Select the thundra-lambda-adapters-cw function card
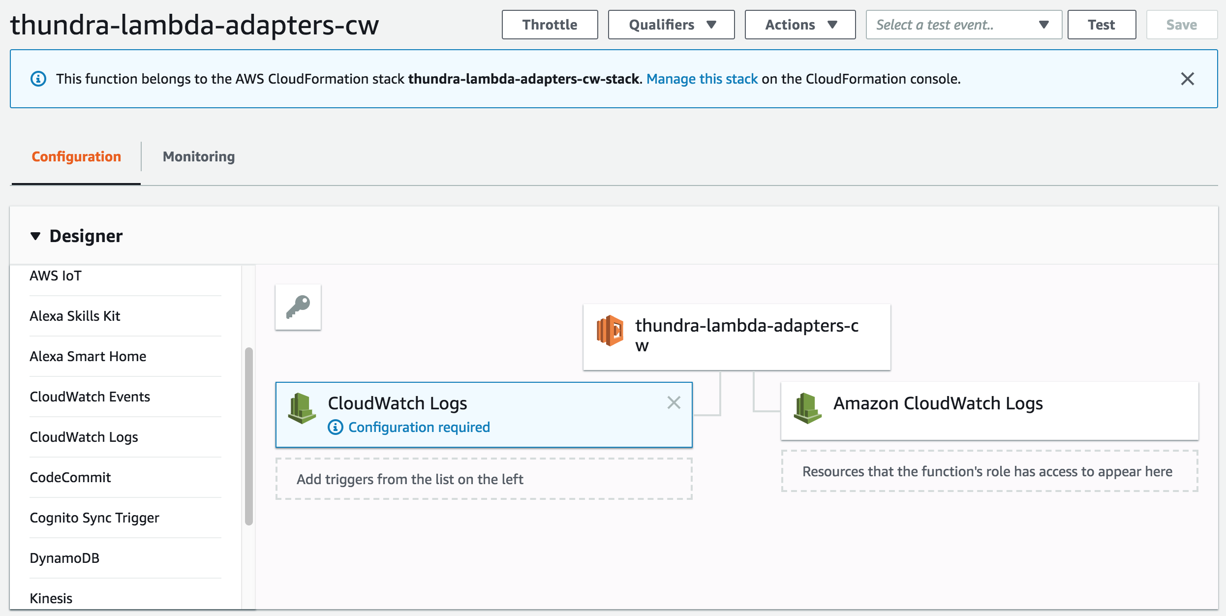Image resolution: width=1226 pixels, height=616 pixels. tap(737, 337)
